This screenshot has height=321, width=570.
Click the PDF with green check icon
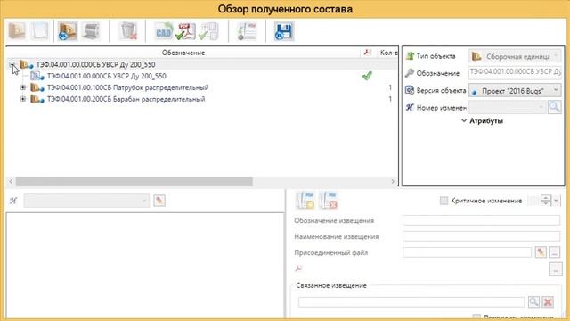click(x=186, y=31)
